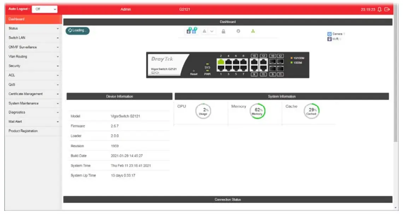The width and height of the screenshot is (403, 214).
Task: Click the gear status icon on the dashboard
Action: (x=238, y=31)
